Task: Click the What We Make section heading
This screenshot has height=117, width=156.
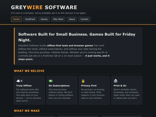Action: pyautogui.click(x=27, y=111)
